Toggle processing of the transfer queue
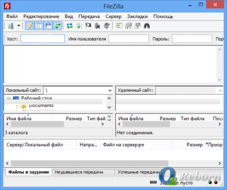 click(x=79, y=26)
